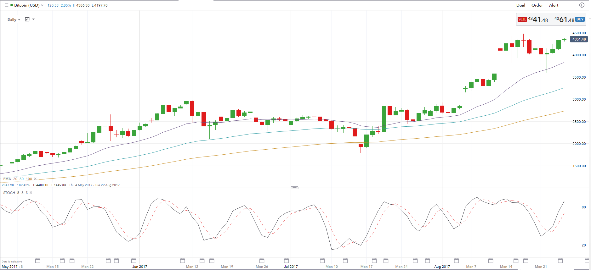Image resolution: width=591 pixels, height=270 pixels.
Task: Select the EMA 20 period value
Action: [15, 179]
